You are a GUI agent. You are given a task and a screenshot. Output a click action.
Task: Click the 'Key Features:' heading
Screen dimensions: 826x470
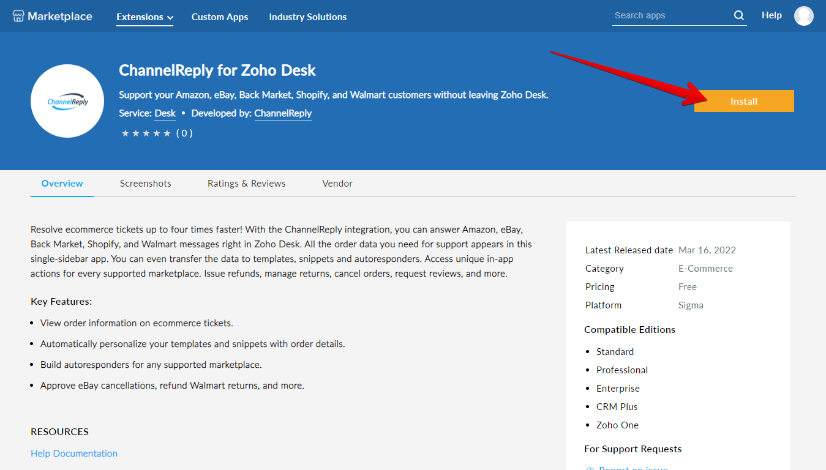pyautogui.click(x=61, y=302)
